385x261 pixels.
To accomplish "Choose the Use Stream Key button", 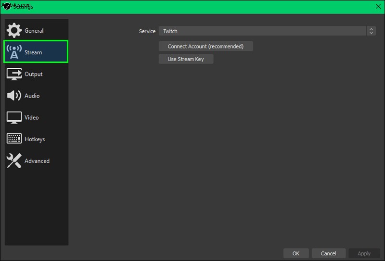I will tap(186, 59).
